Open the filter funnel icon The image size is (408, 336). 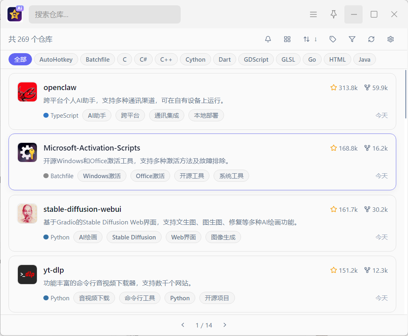(x=352, y=39)
